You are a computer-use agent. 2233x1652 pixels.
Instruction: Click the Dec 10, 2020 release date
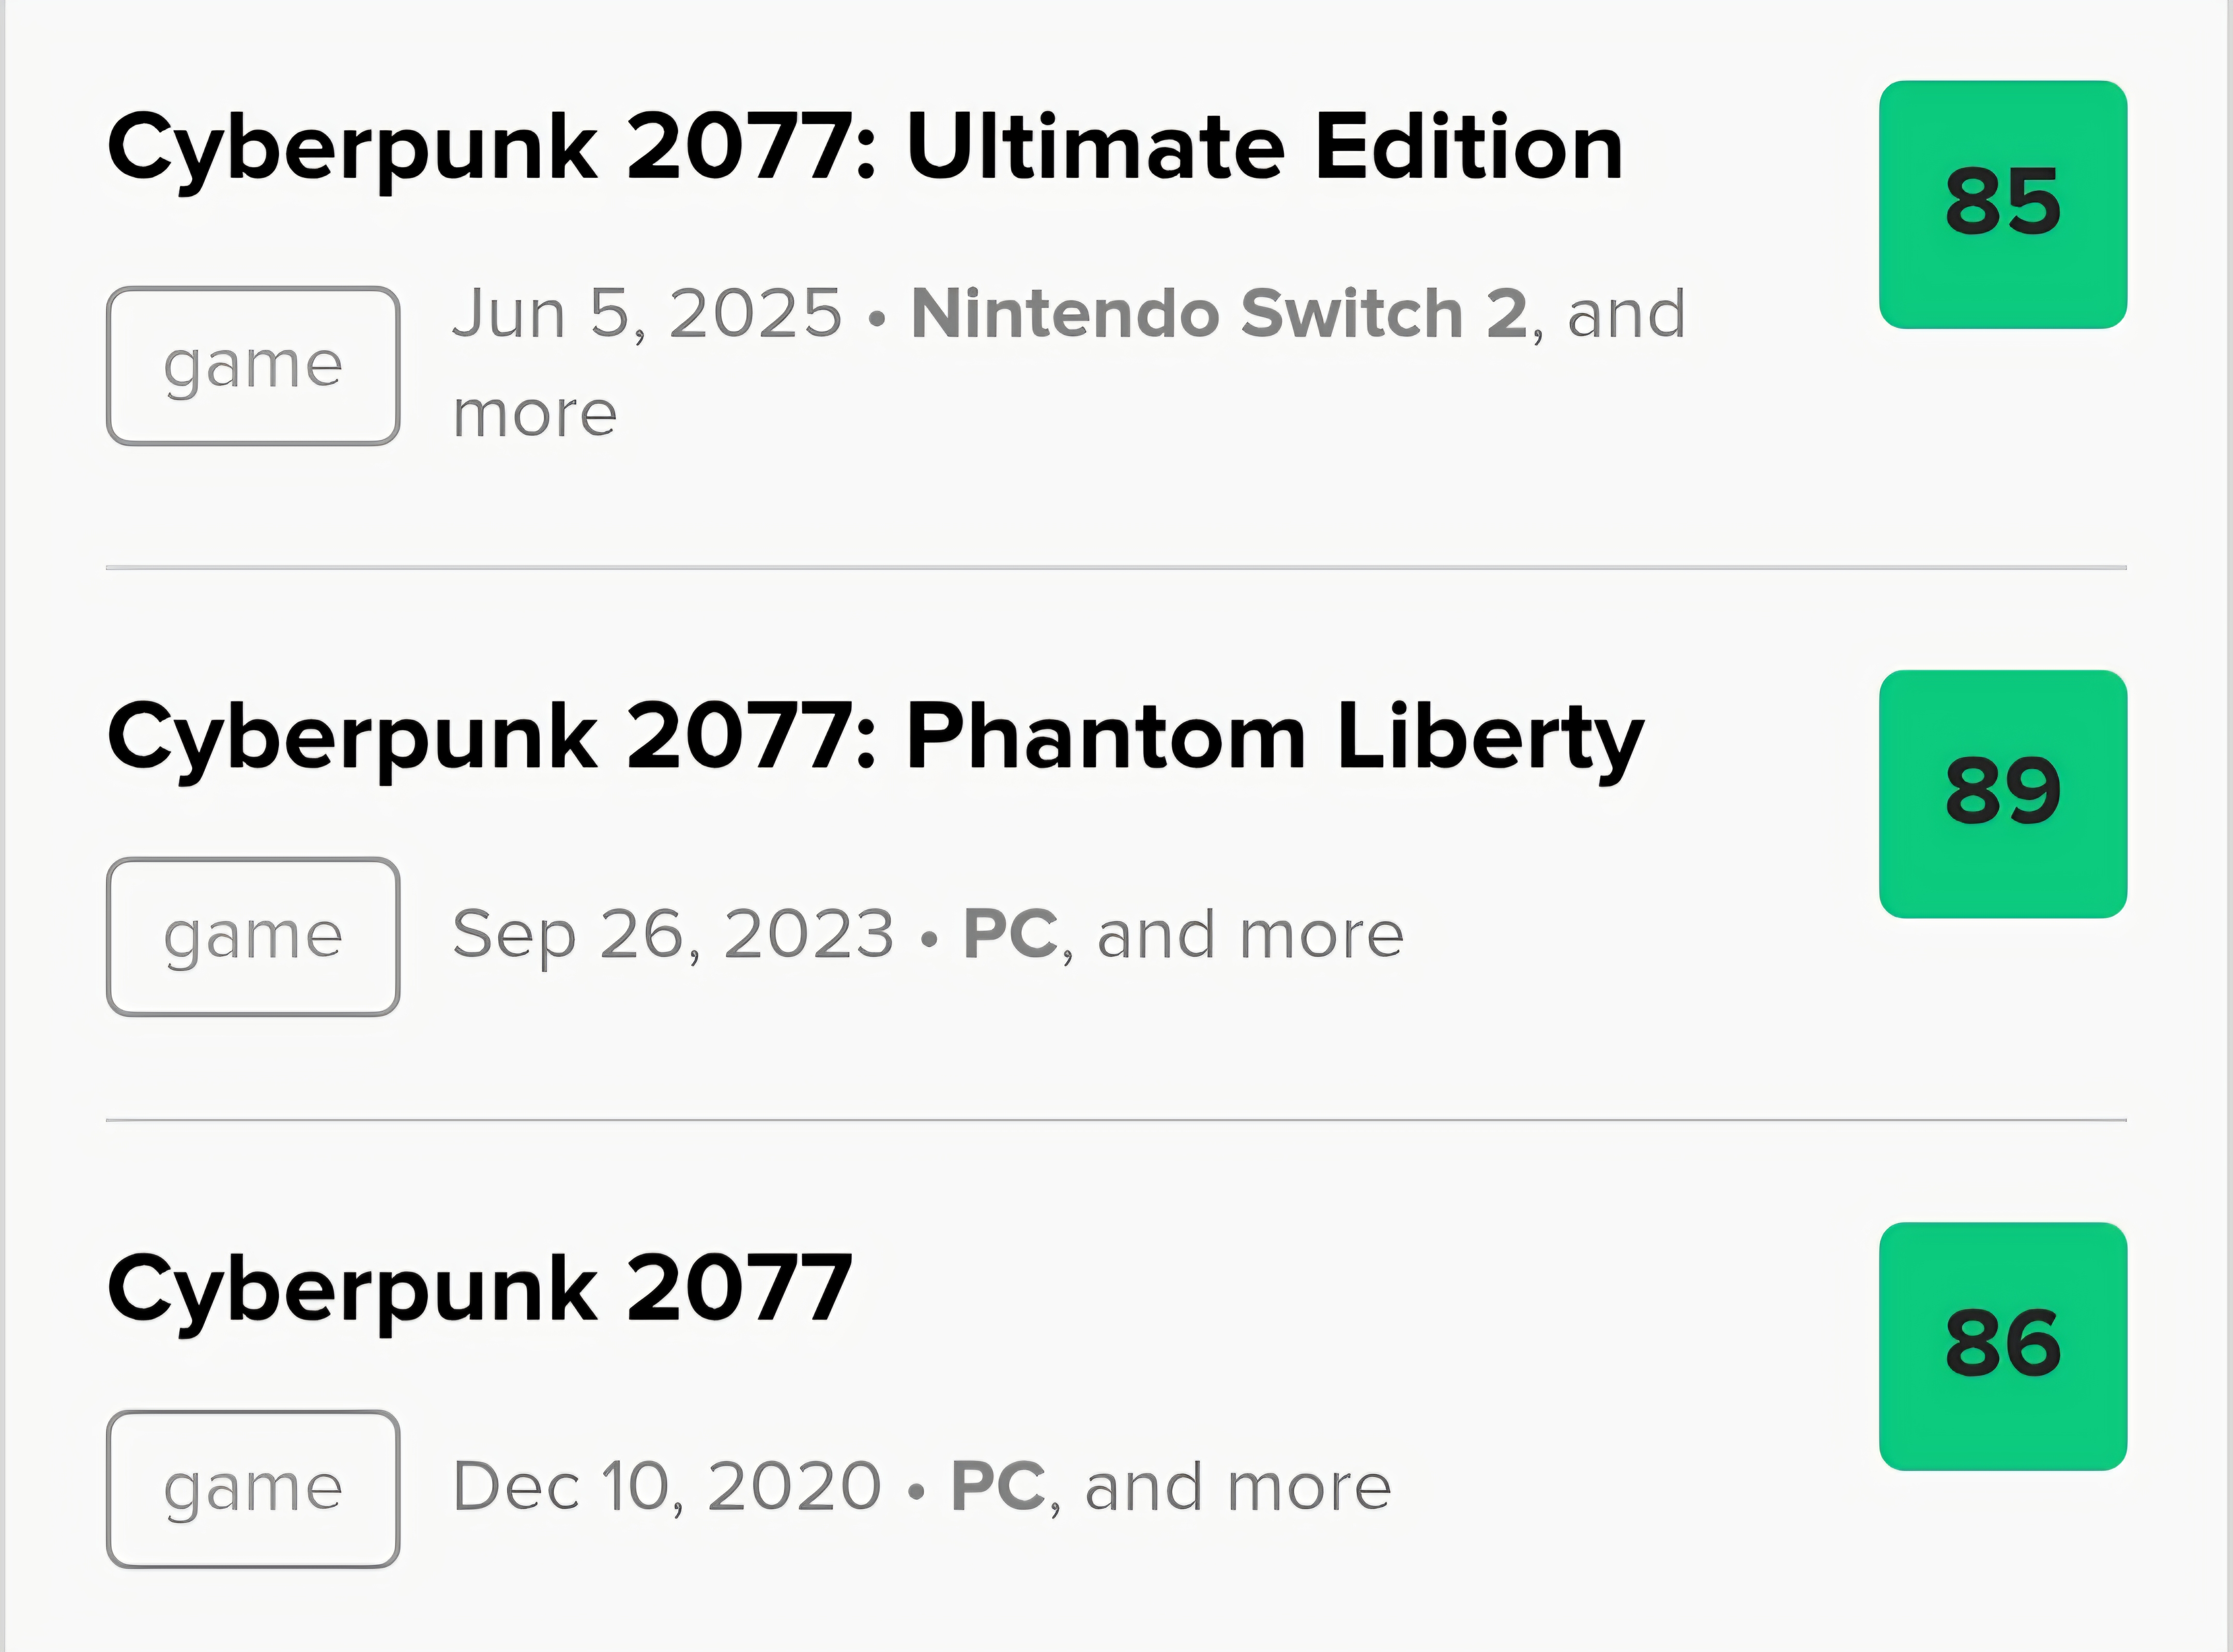pyautogui.click(x=667, y=1486)
